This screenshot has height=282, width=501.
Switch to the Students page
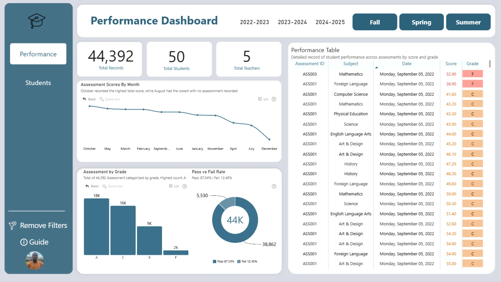tap(38, 83)
